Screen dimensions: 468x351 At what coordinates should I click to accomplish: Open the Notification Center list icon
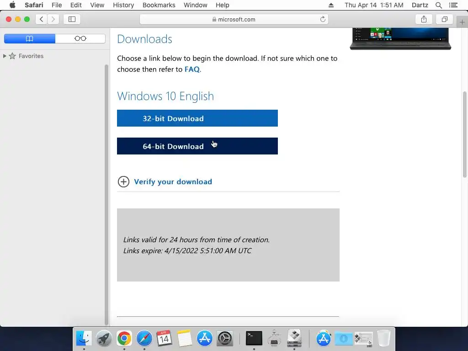[x=453, y=5]
